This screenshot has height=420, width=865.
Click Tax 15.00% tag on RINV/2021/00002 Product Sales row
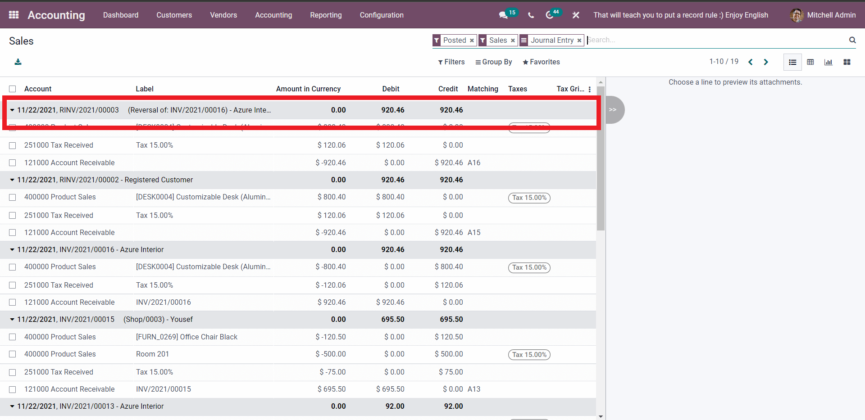(529, 198)
